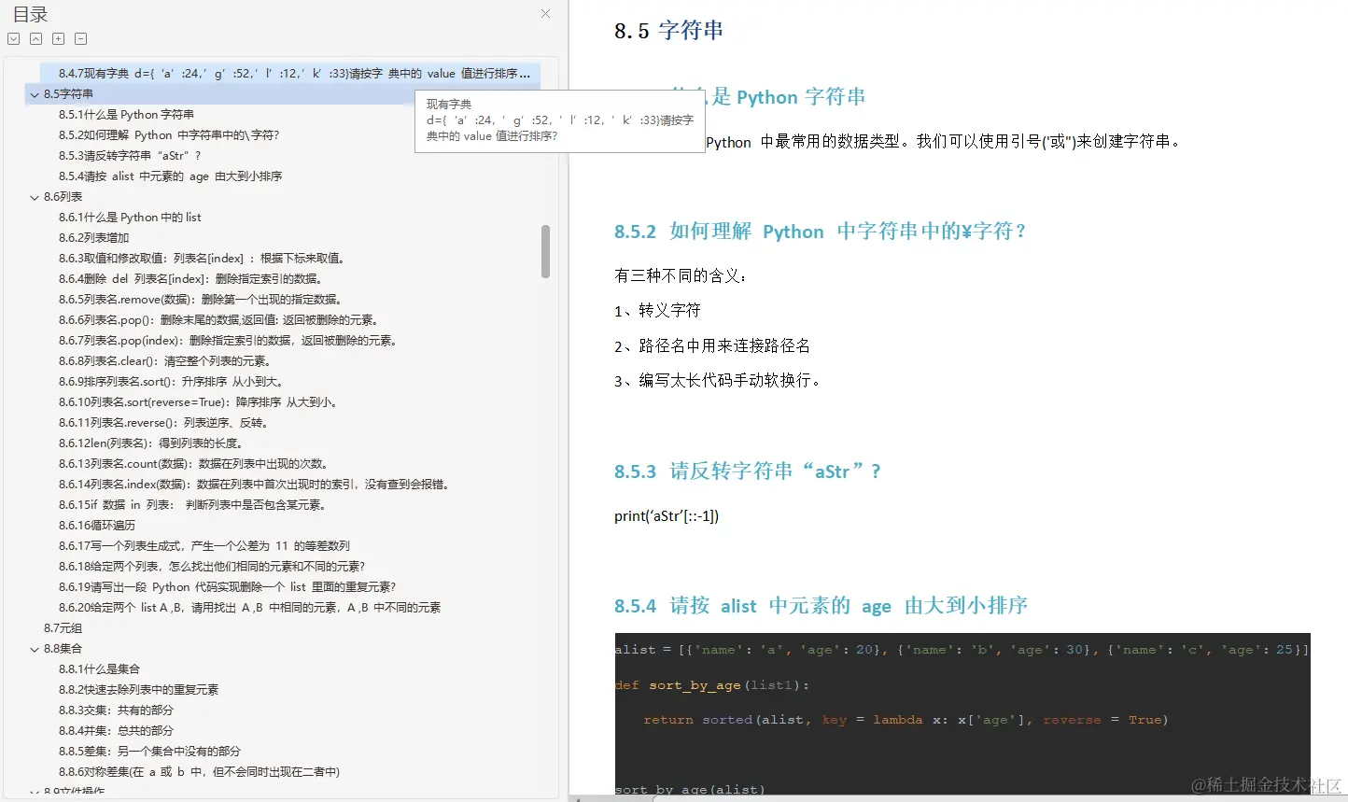The width and height of the screenshot is (1348, 802).
Task: Click the up-chevron navigation icon in TOC toolbar
Action: coord(35,37)
